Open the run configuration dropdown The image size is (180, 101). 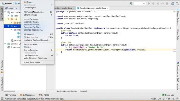tap(139, 4)
